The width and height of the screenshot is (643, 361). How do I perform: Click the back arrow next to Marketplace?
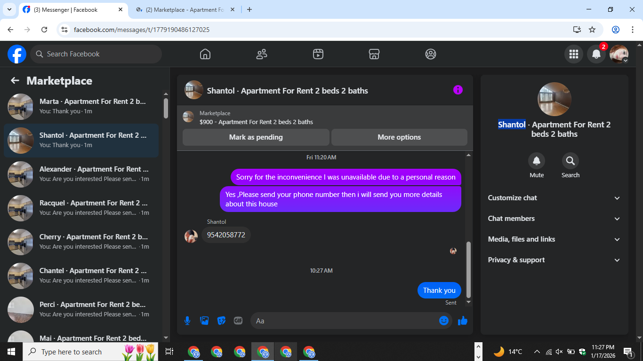[15, 81]
